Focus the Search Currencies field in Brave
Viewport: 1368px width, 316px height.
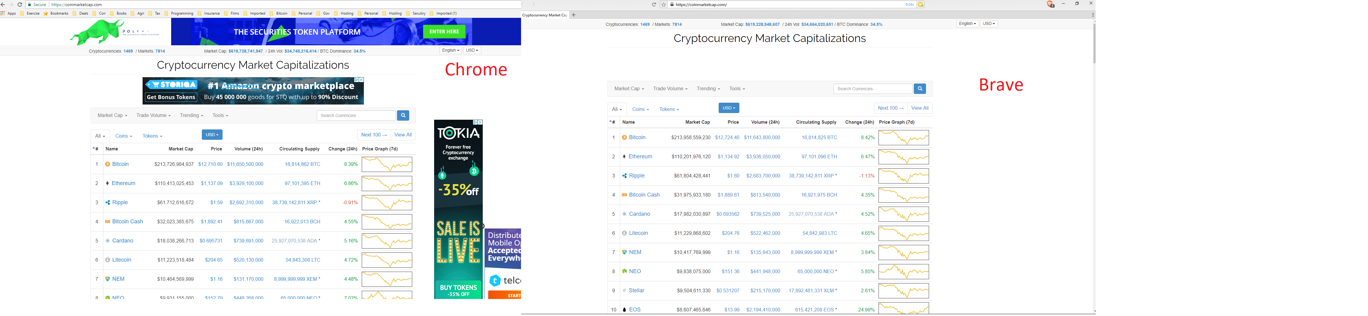click(873, 89)
